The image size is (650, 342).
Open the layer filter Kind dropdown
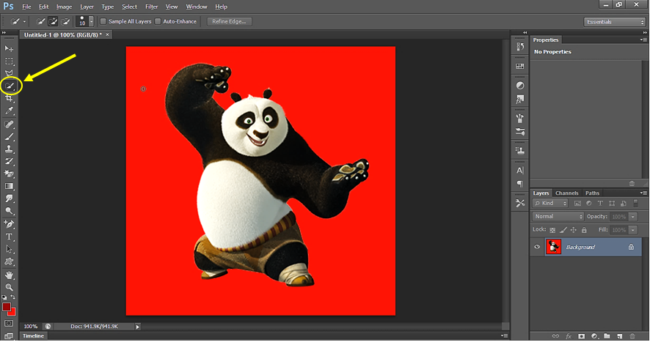coord(550,204)
